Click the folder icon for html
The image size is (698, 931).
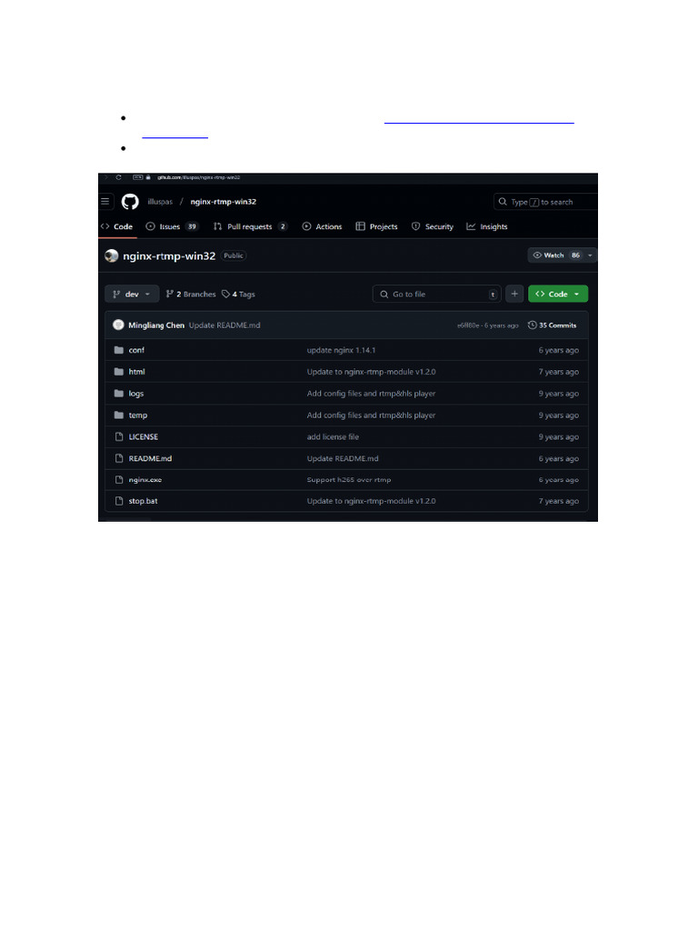[x=119, y=372]
